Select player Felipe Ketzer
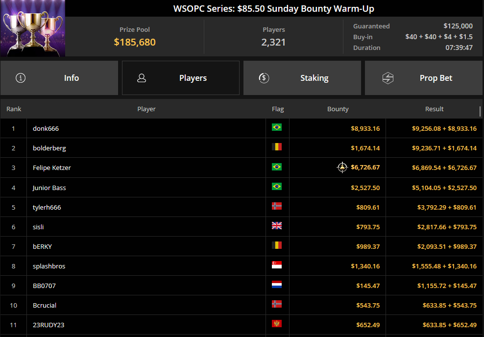 [x=52, y=168]
